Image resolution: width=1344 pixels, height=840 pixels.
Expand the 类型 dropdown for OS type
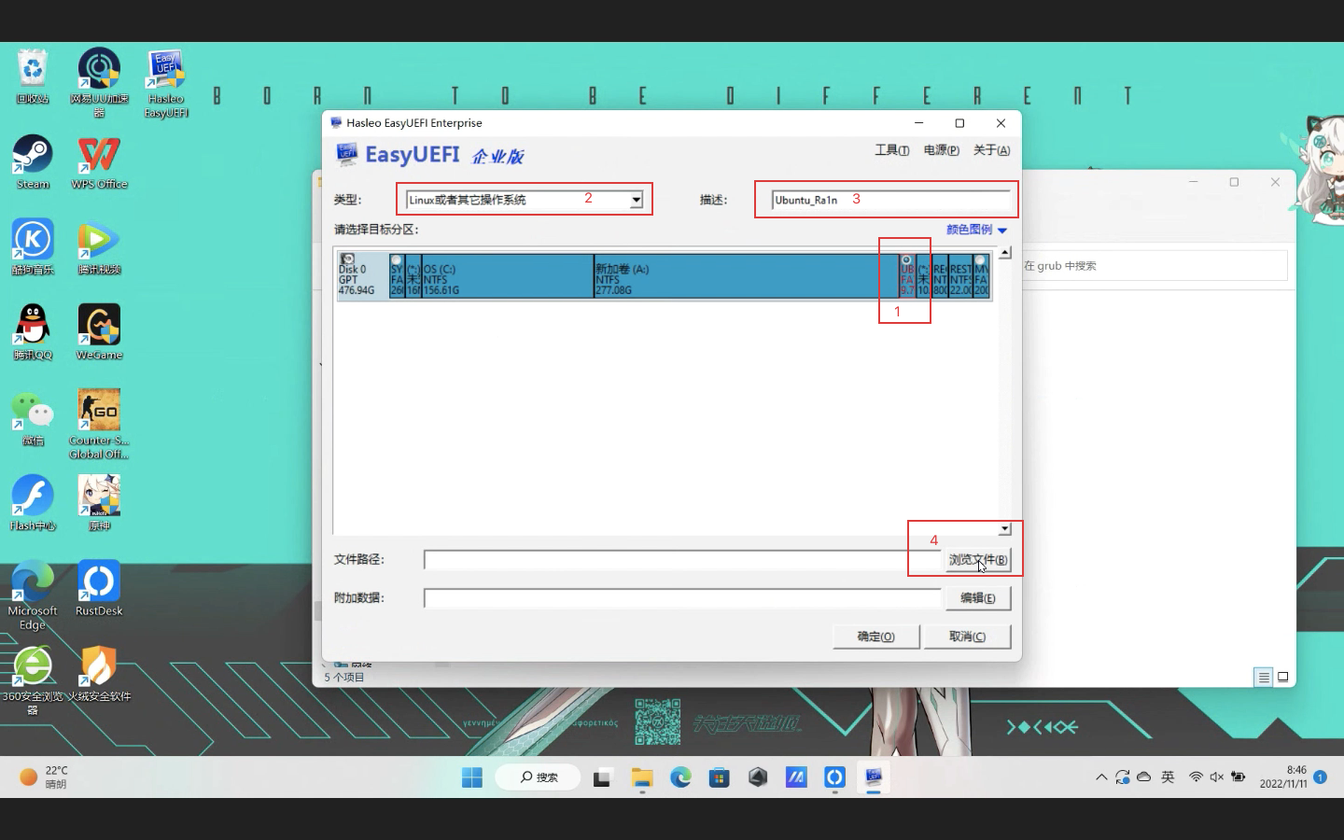pyautogui.click(x=636, y=200)
